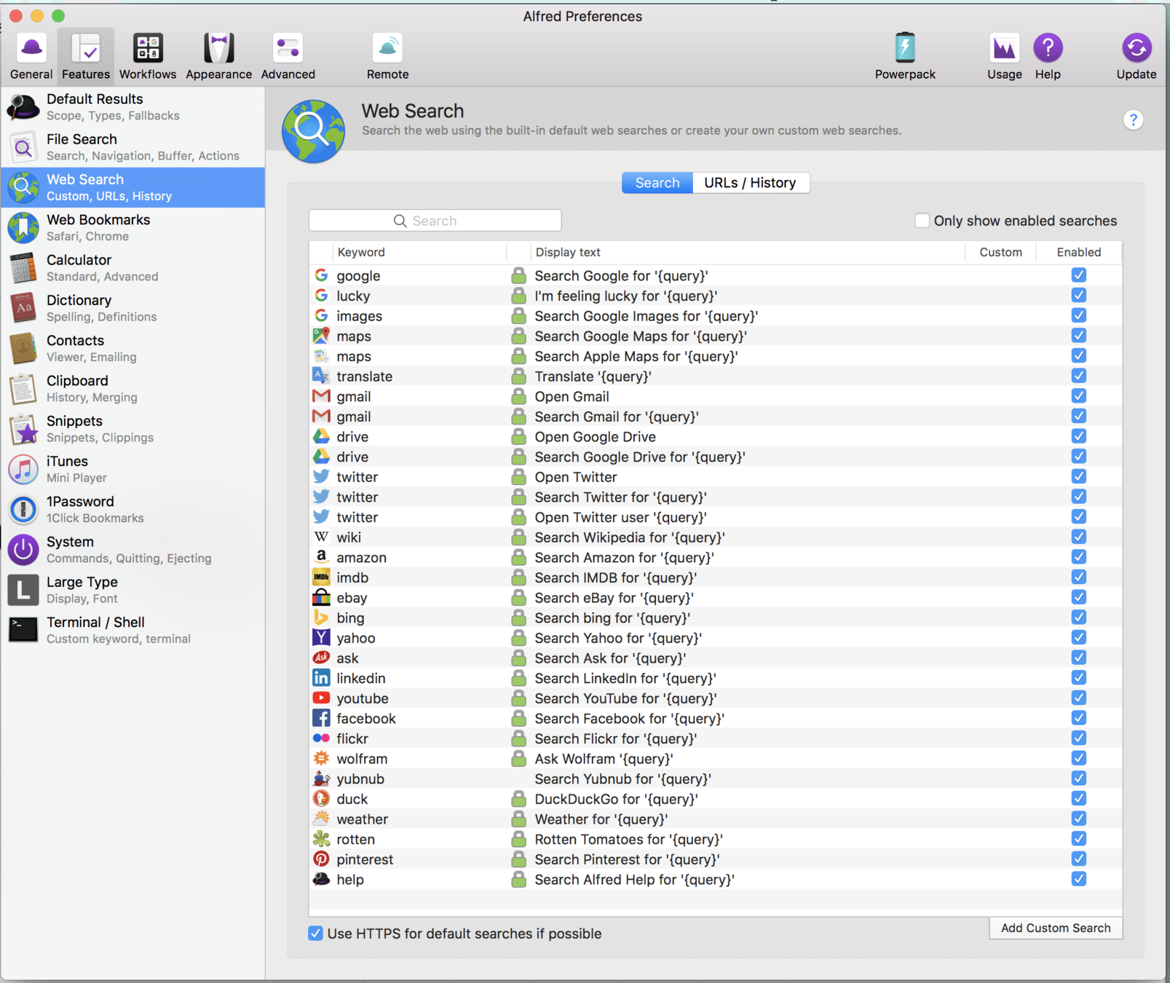Select the 'Search bing for' row text
The width and height of the screenshot is (1170, 983).
point(612,617)
